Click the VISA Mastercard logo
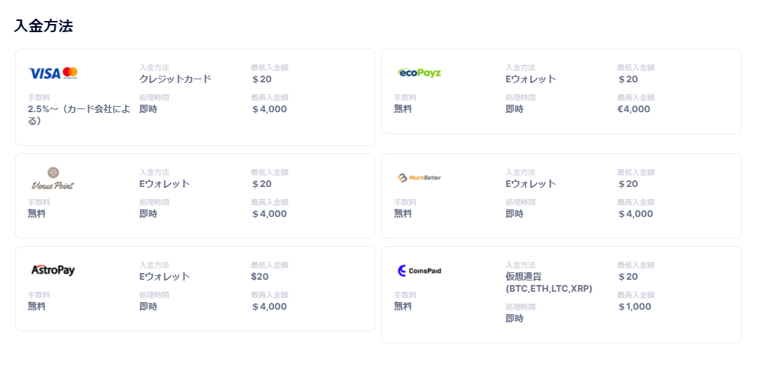Image resolution: width=767 pixels, height=368 pixels. (53, 73)
